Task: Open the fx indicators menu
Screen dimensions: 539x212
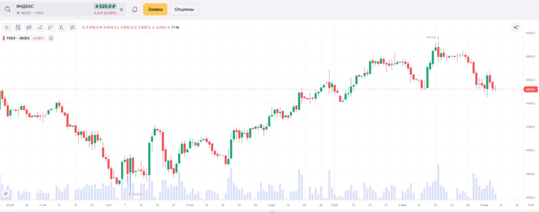Action: tap(61, 27)
